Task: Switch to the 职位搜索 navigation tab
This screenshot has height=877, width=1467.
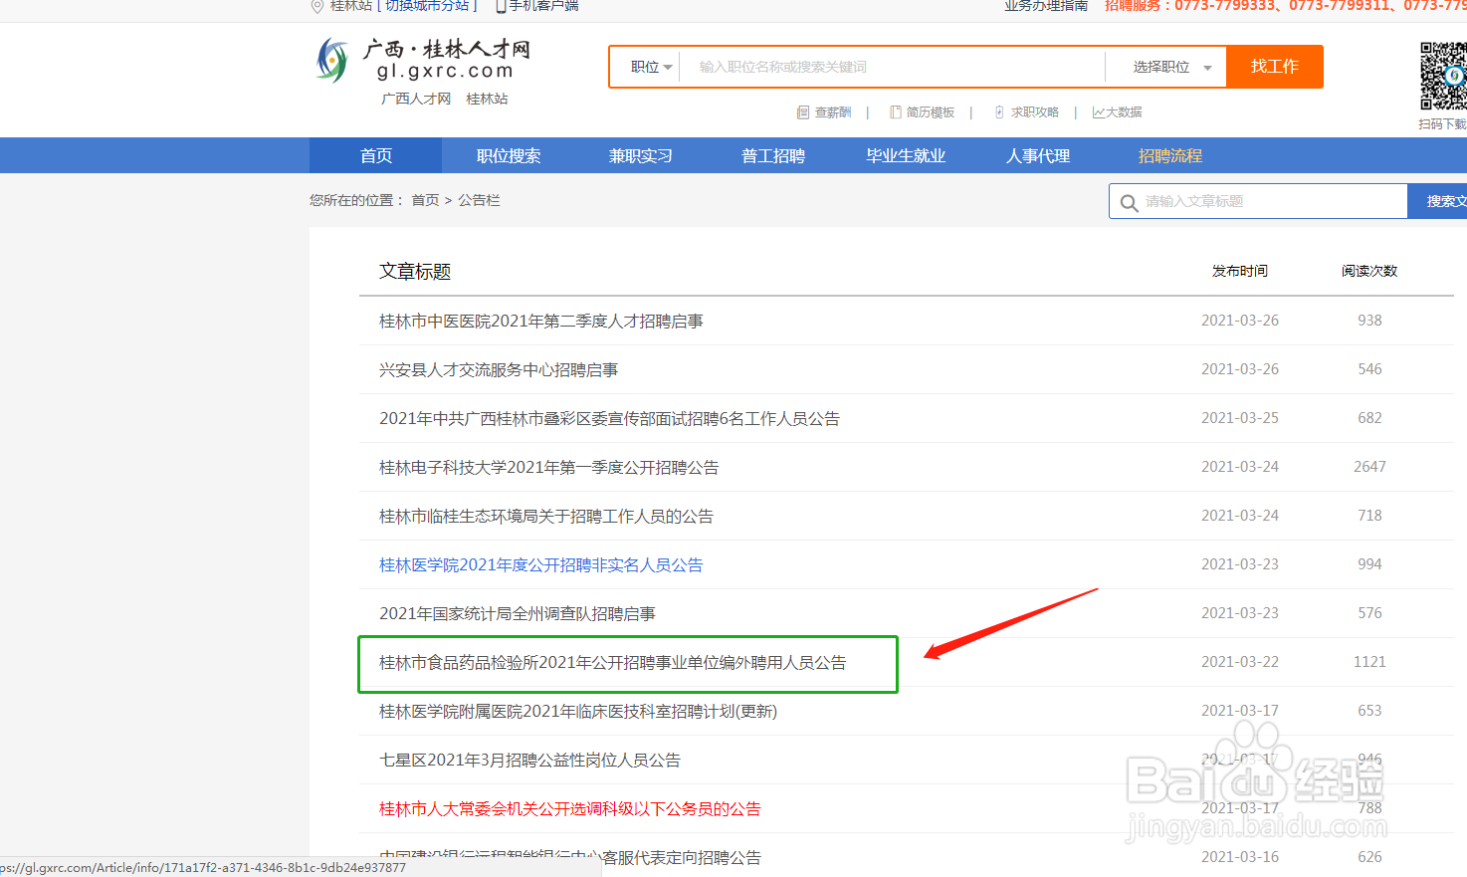Action: (x=508, y=155)
